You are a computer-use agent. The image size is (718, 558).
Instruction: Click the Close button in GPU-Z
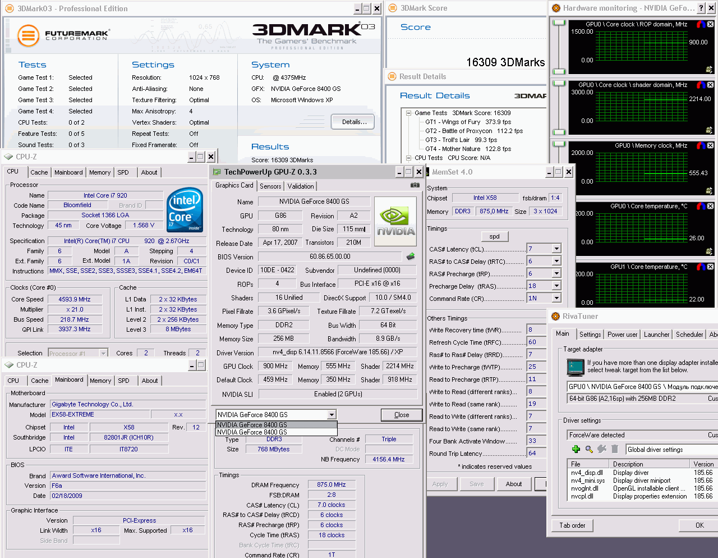click(402, 415)
